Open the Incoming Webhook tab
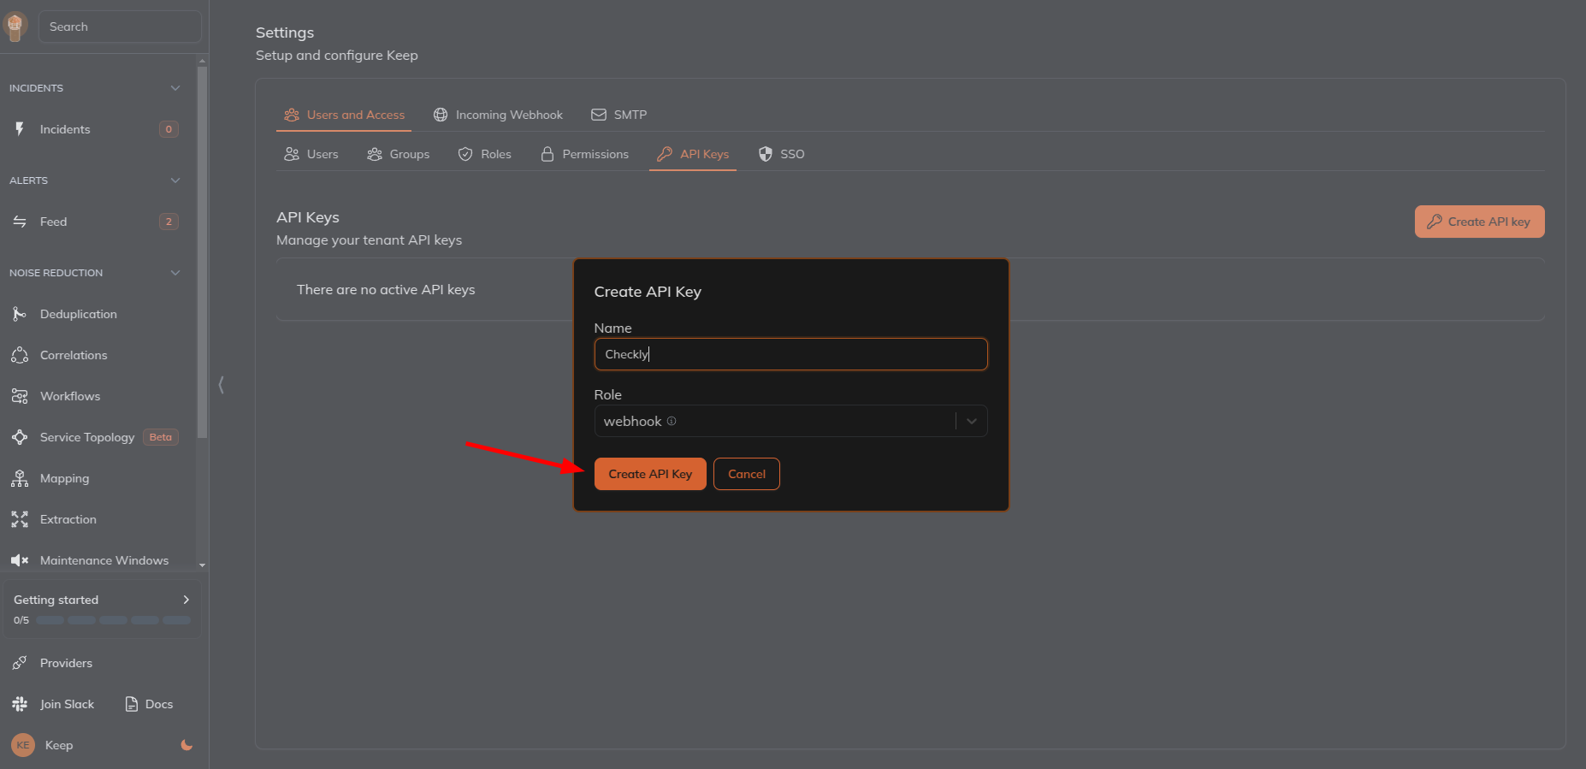 tap(498, 115)
